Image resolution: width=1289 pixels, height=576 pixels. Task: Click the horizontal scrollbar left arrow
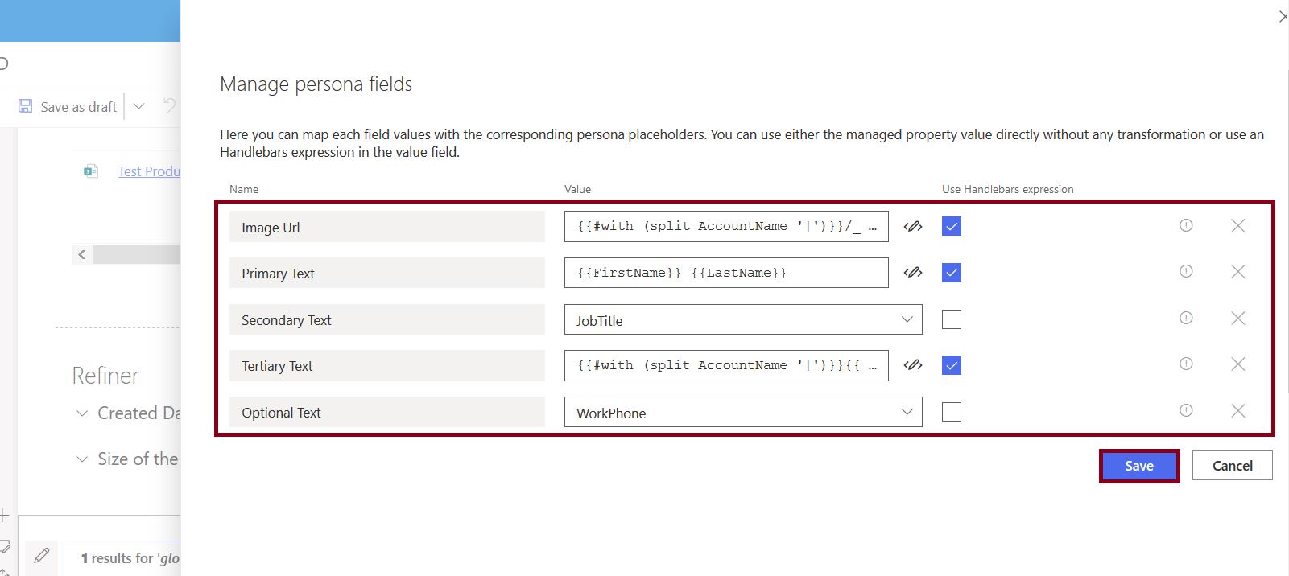81,254
